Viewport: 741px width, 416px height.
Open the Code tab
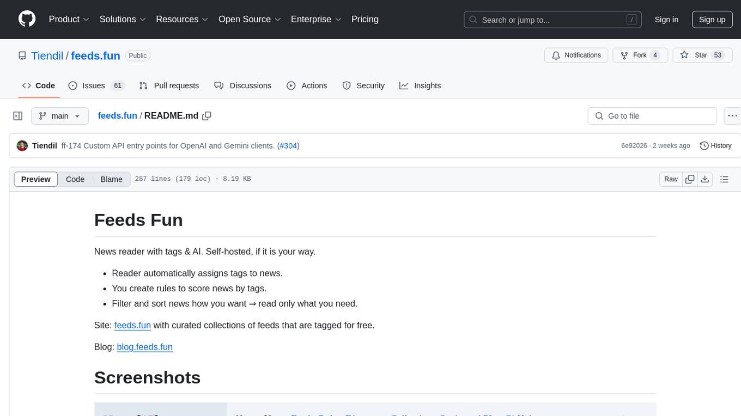click(x=39, y=85)
